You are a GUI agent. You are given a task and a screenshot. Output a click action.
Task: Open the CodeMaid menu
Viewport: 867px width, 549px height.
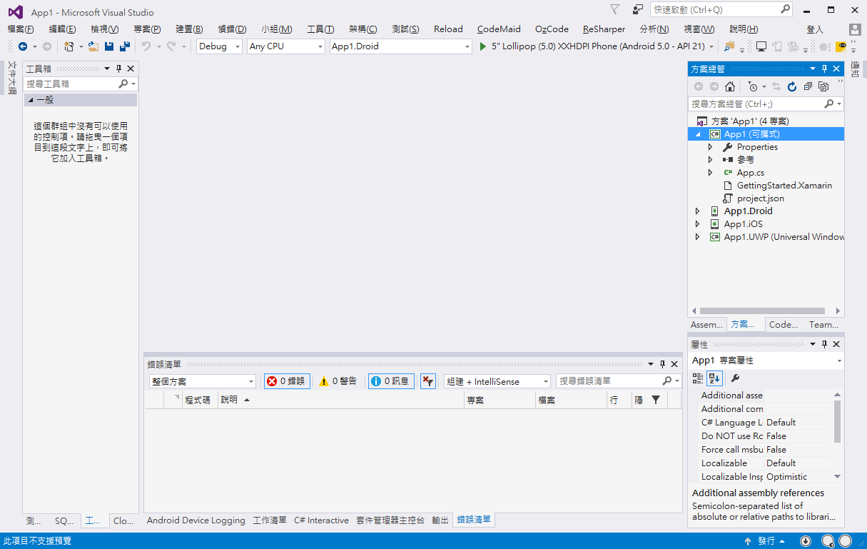click(x=499, y=29)
